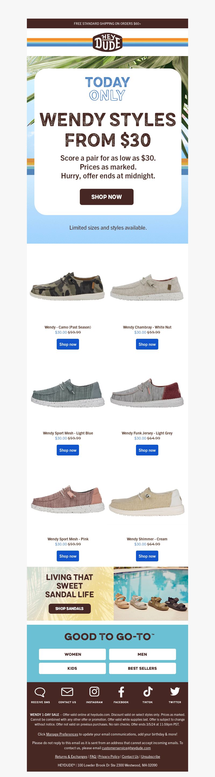Viewport: 215px width, 777px height.
Task: Shop now for Wendy Chambray White Nut
Action: [147, 344]
